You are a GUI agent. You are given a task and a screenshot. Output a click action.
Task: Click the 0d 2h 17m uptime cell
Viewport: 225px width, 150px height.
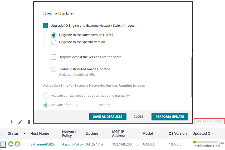coord(94,144)
